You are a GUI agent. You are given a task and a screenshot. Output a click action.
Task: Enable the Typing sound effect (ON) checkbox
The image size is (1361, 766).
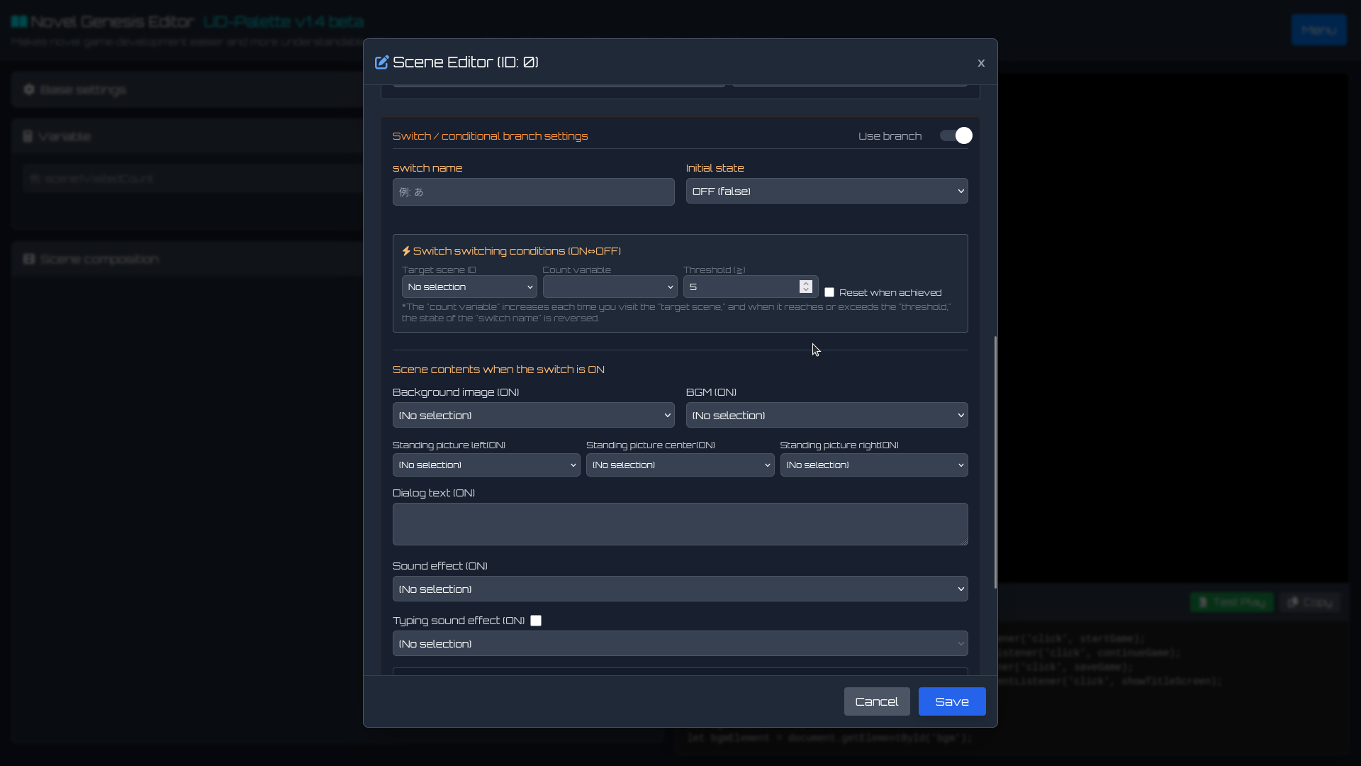(x=536, y=621)
